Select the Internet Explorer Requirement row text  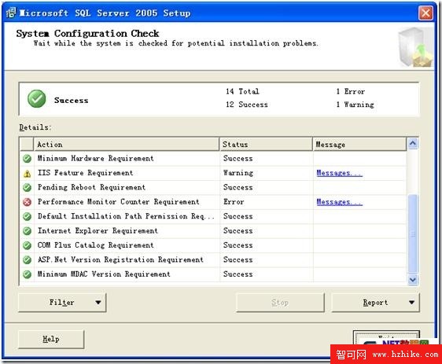[x=98, y=230]
